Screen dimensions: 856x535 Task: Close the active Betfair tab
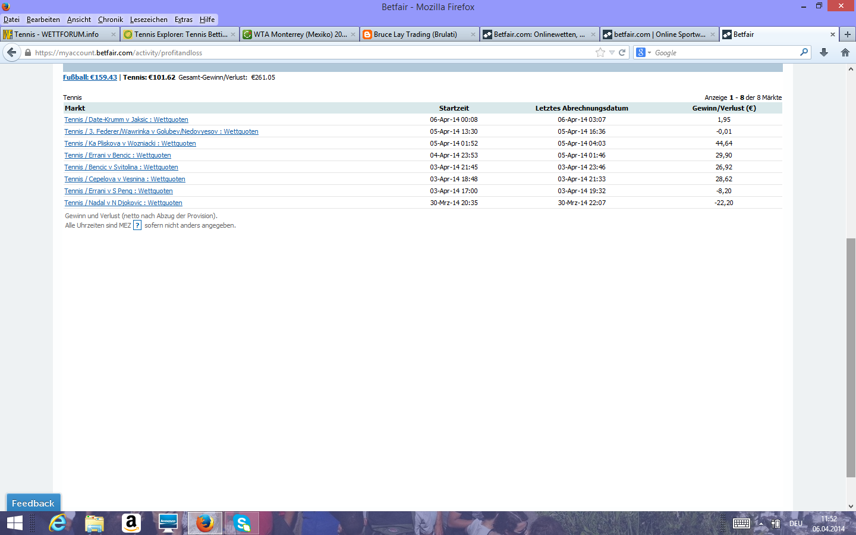[x=833, y=34]
